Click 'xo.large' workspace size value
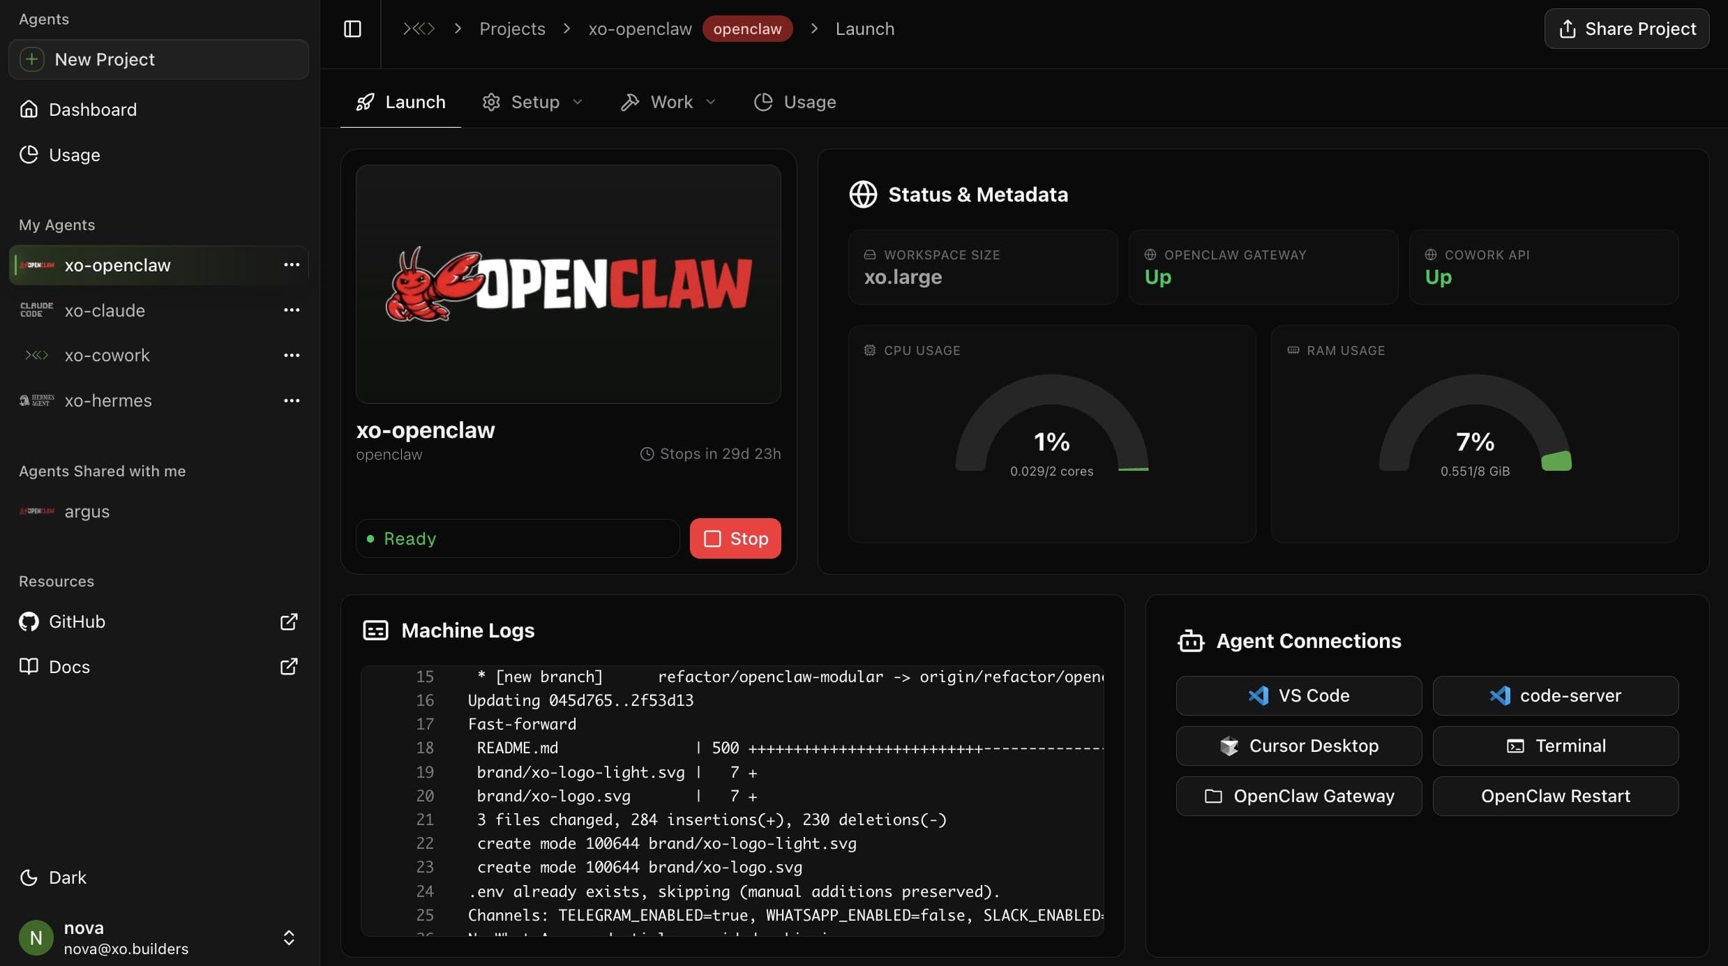 pos(903,277)
